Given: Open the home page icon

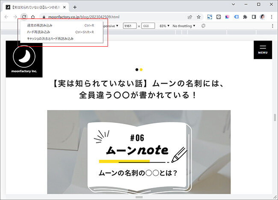Looking at the screenshot, I should pos(33,17).
